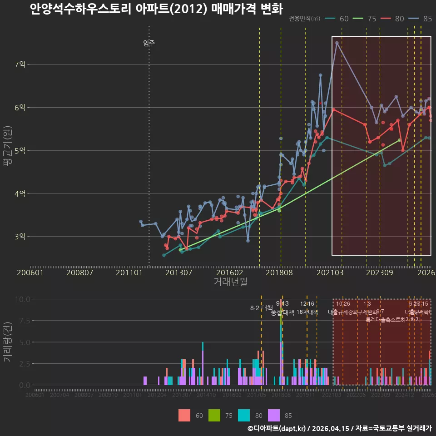Click the 85 legend line at top

[413, 19]
